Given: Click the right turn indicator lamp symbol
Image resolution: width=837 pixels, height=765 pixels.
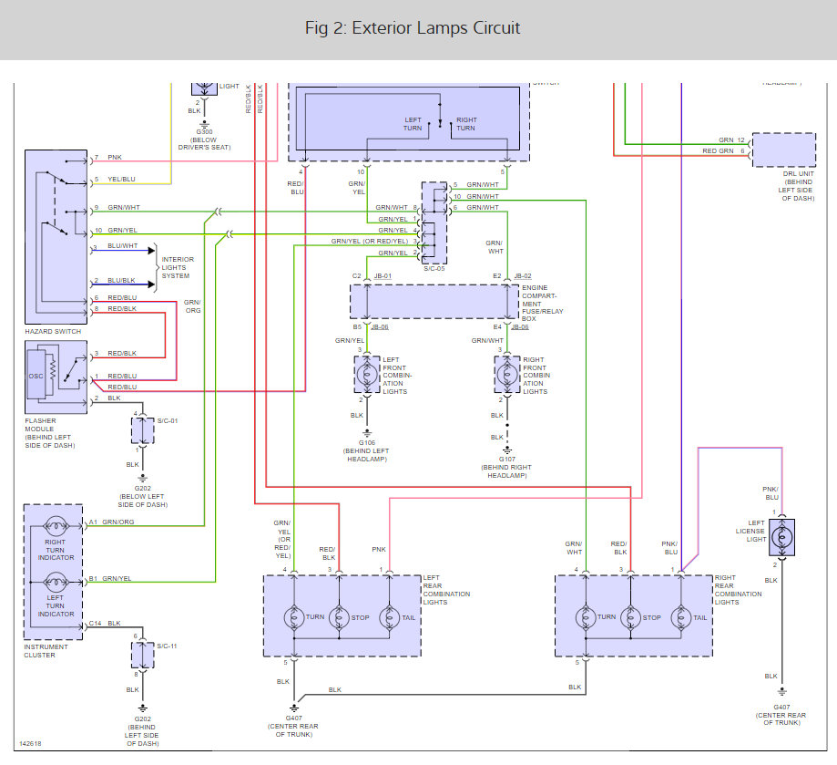Looking at the screenshot, I should pyautogui.click(x=55, y=527).
